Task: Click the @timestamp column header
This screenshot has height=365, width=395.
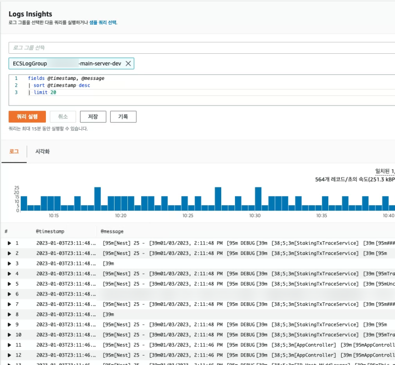Action: point(50,231)
